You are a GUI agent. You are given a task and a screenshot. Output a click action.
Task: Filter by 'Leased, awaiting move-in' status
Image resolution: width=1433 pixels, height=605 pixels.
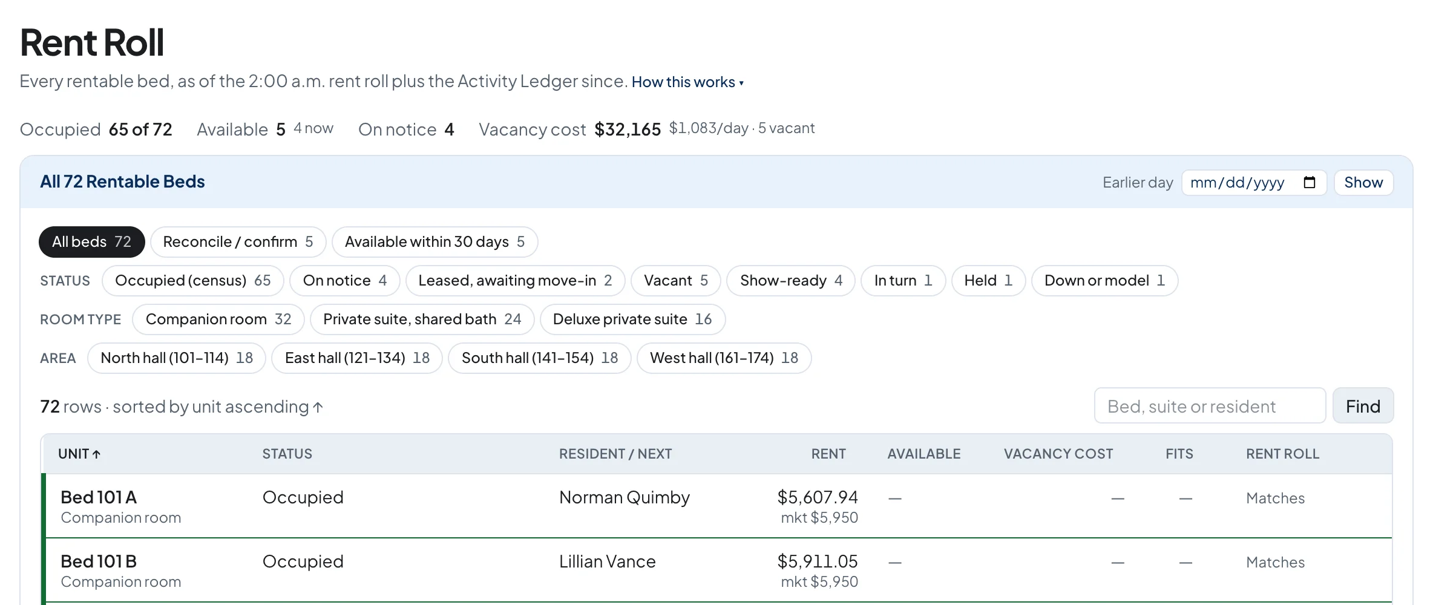click(x=515, y=281)
